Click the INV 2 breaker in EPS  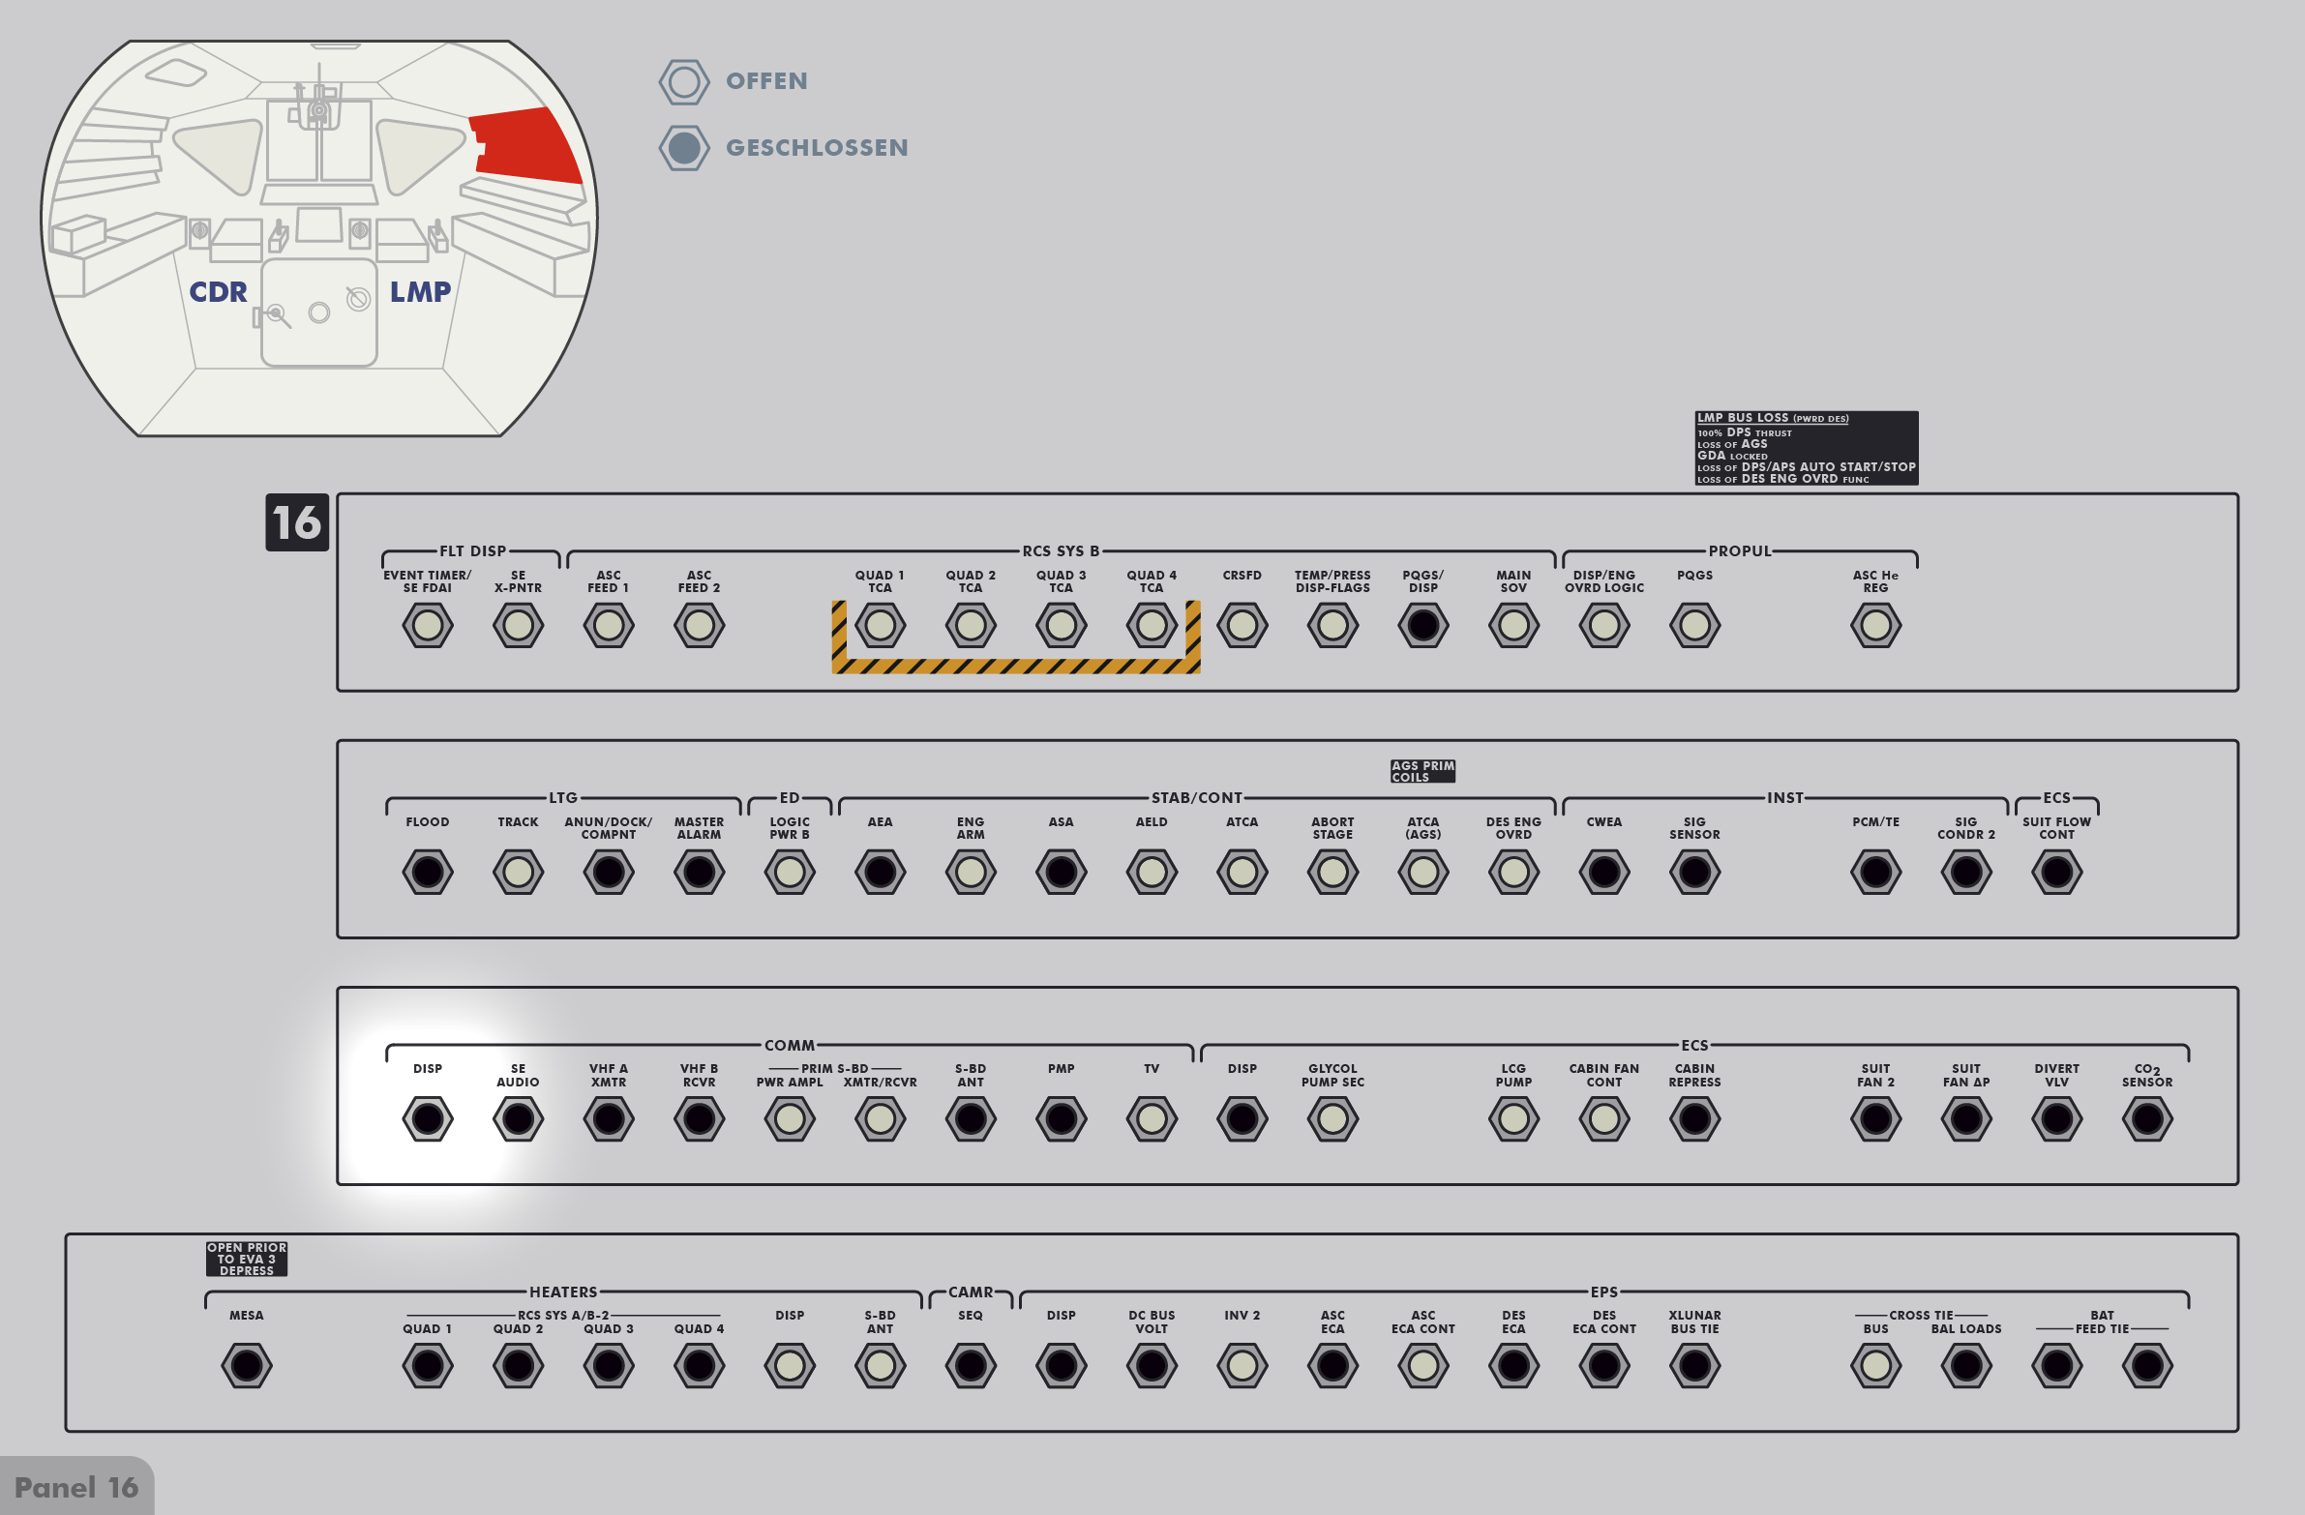(1242, 1366)
